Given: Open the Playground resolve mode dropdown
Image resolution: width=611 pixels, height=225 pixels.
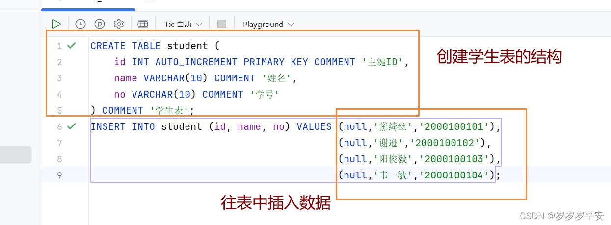Looking at the screenshot, I should (268, 24).
